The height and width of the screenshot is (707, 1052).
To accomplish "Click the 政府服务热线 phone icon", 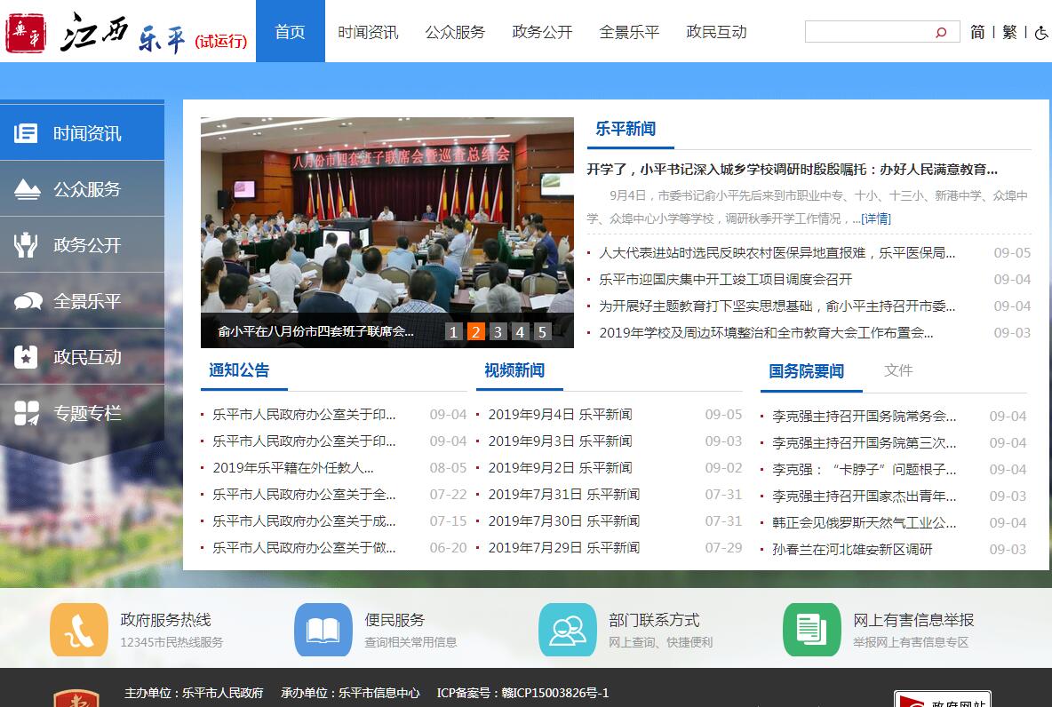I will click(x=79, y=630).
